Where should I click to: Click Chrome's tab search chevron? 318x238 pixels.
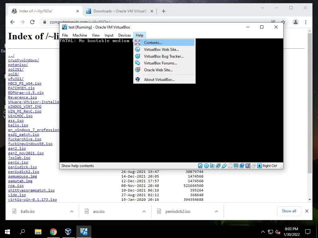[x=262, y=8]
